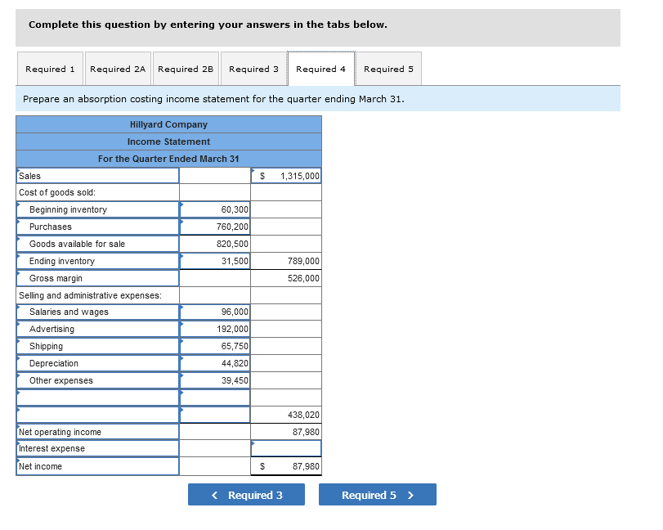Click the Other expenses amount field
This screenshot has height=530, width=663.
[x=215, y=380]
